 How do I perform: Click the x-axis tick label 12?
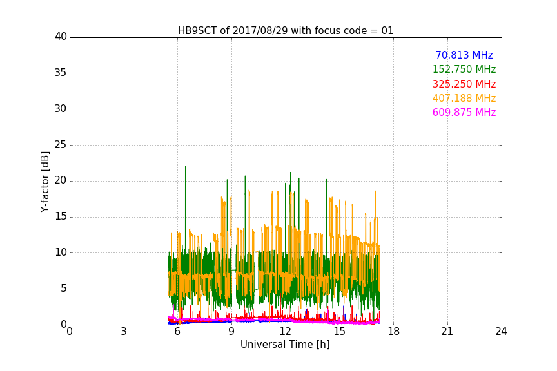[285, 332]
